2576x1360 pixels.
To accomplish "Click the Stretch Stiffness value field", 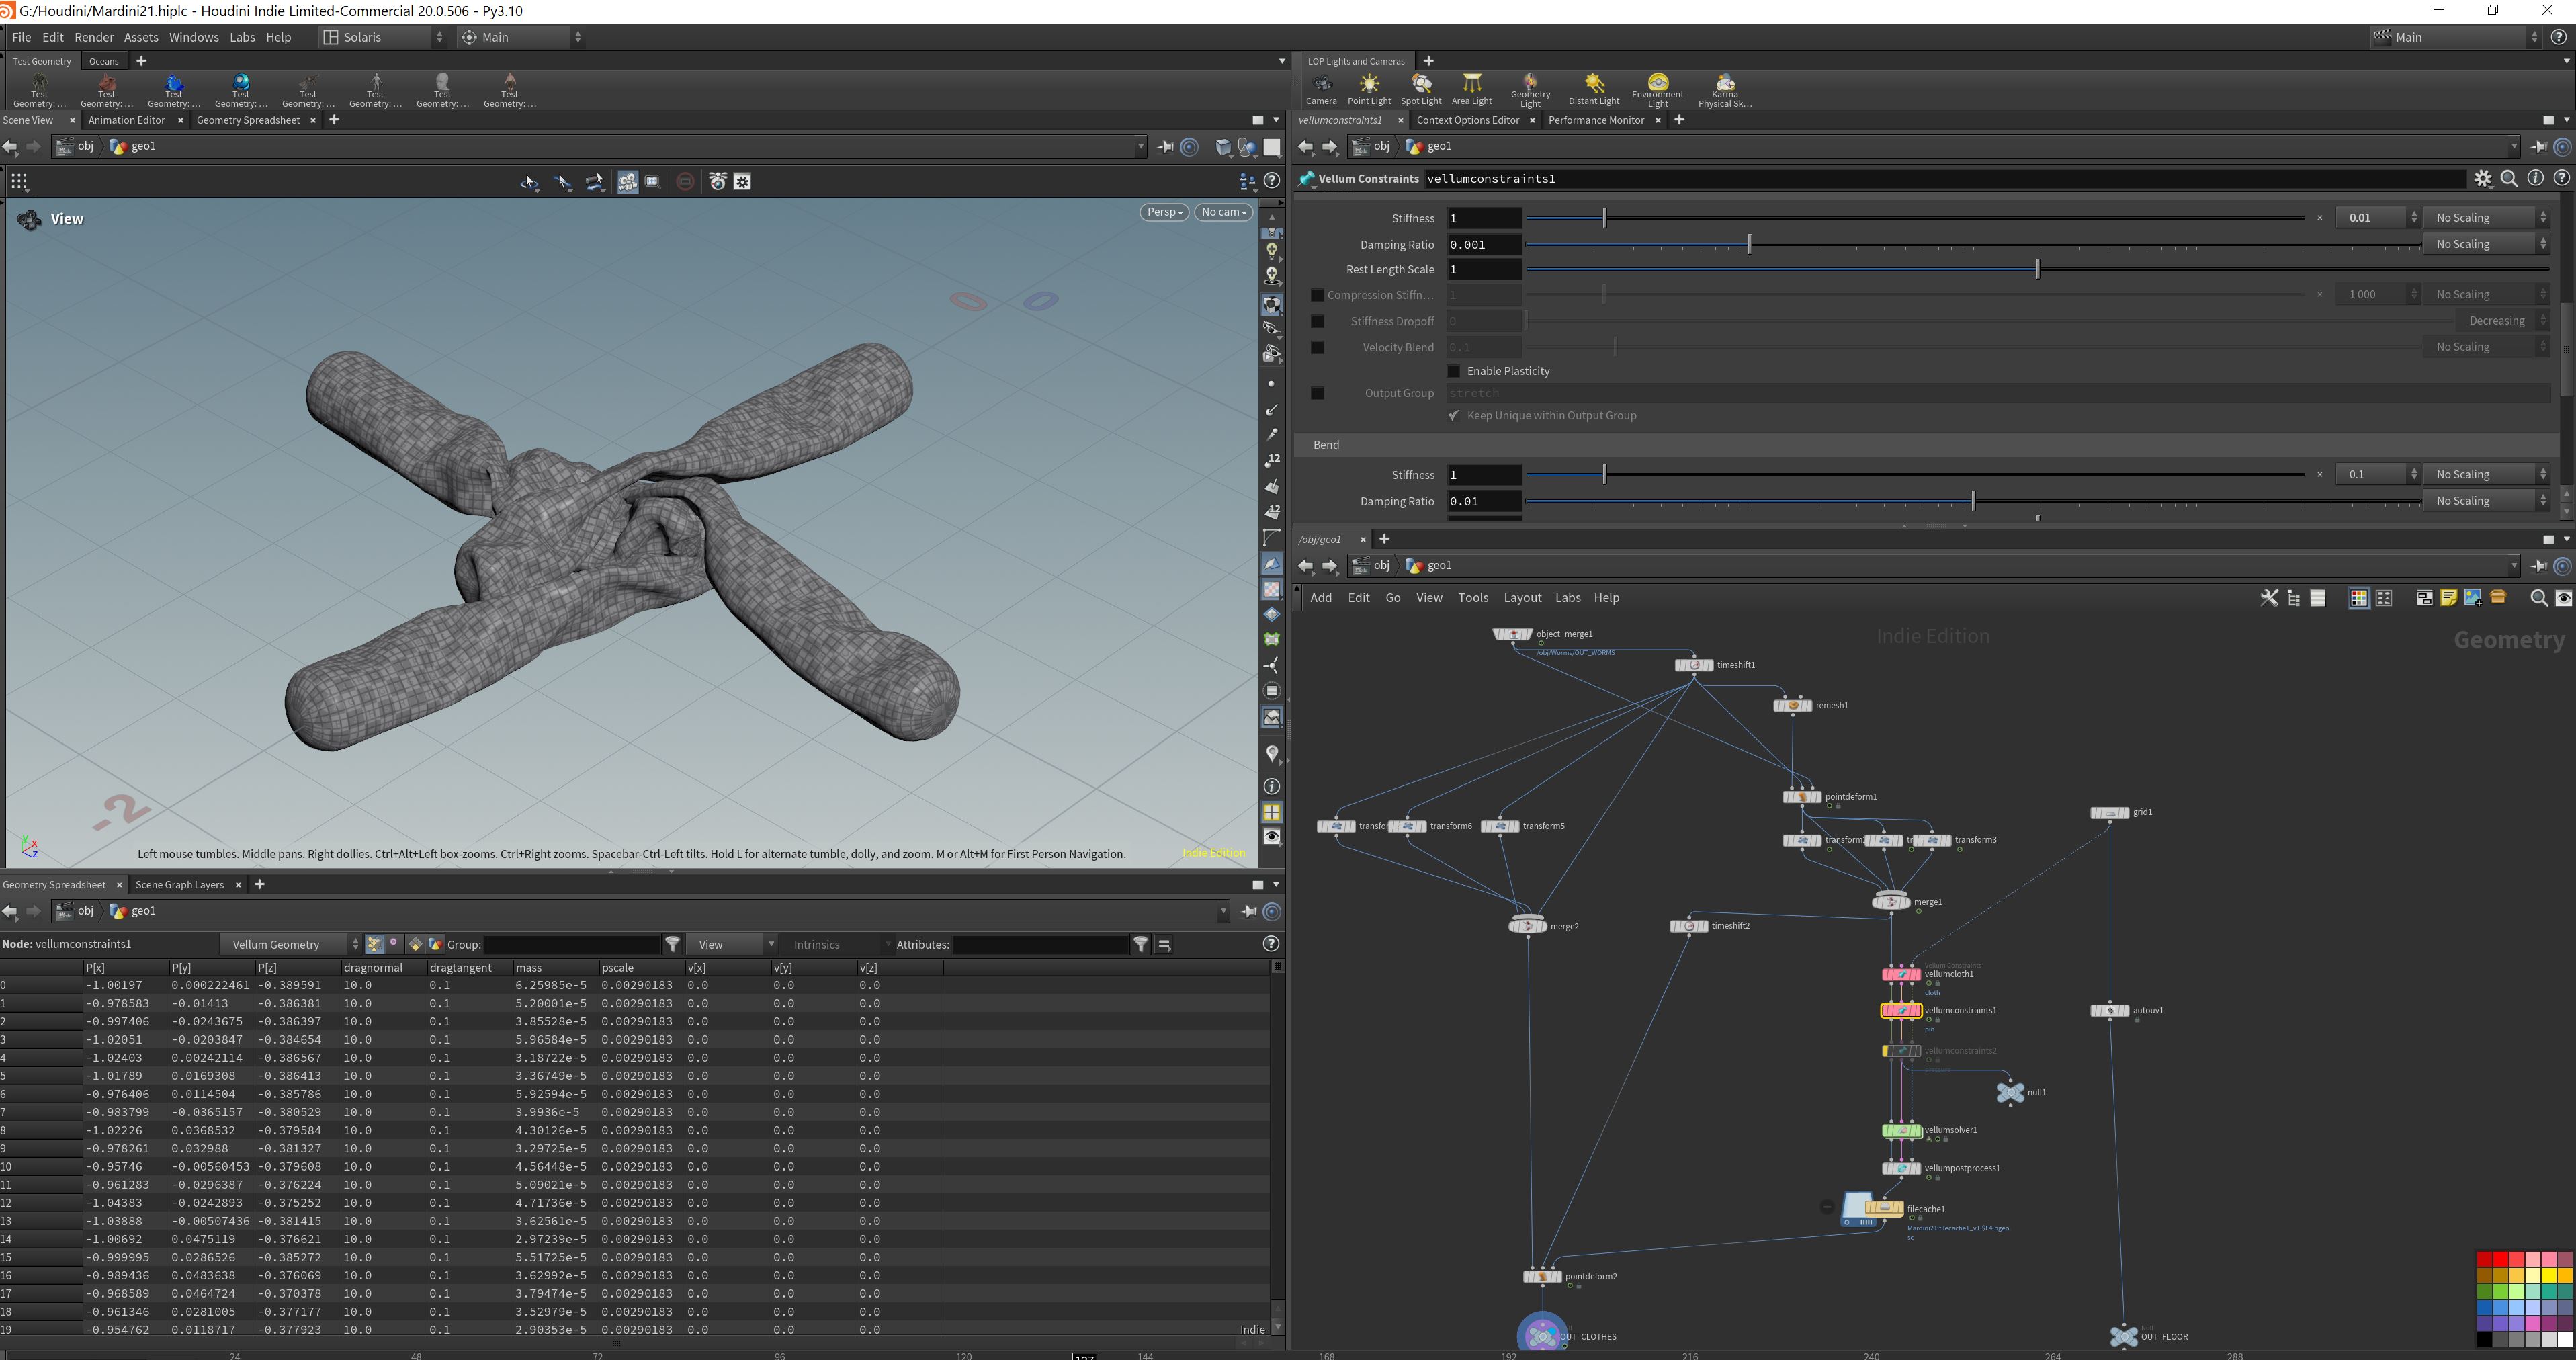I will [1484, 218].
